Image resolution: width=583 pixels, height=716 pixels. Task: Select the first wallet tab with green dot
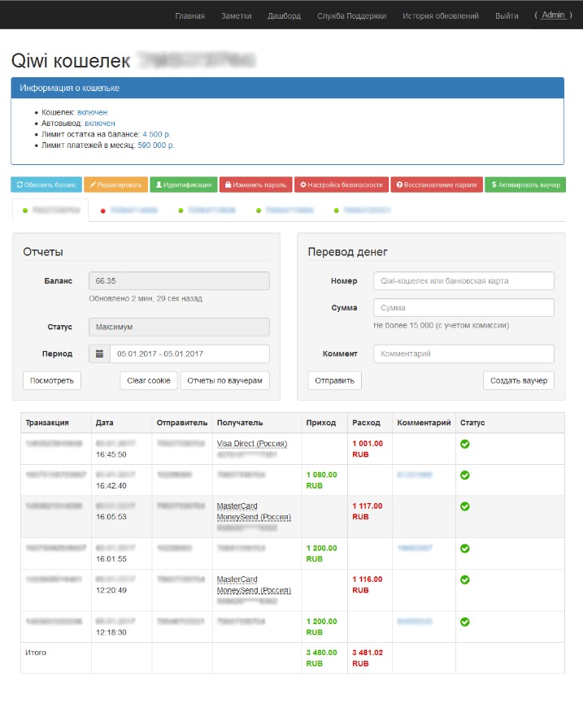click(50, 210)
